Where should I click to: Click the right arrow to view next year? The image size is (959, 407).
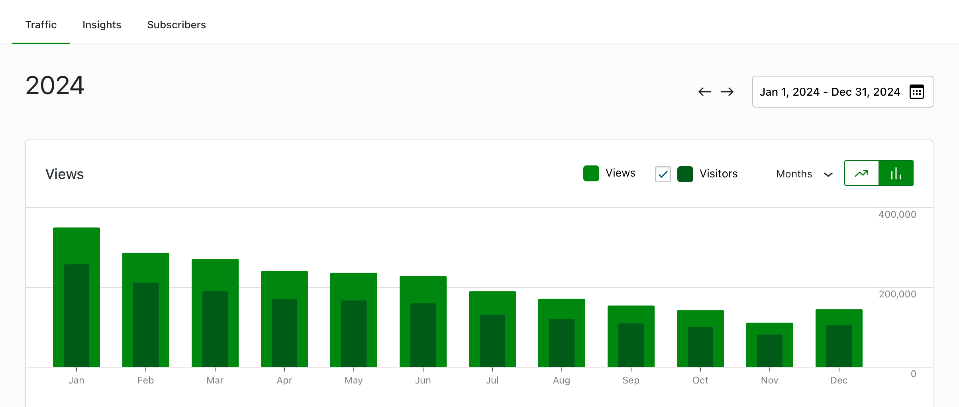pos(728,92)
